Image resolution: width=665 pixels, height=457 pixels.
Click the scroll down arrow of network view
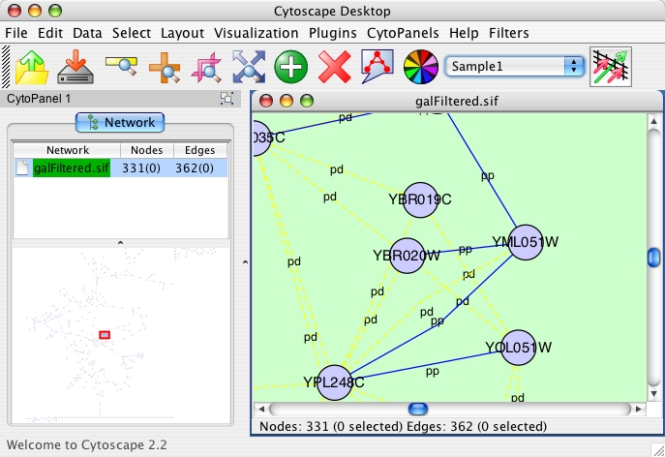coord(653,394)
